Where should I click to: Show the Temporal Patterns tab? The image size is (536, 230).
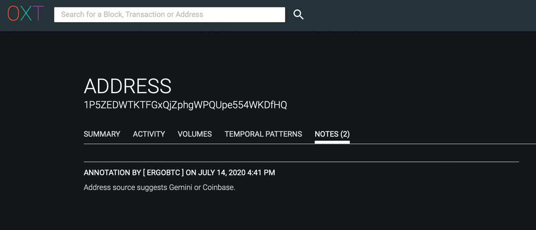point(263,134)
